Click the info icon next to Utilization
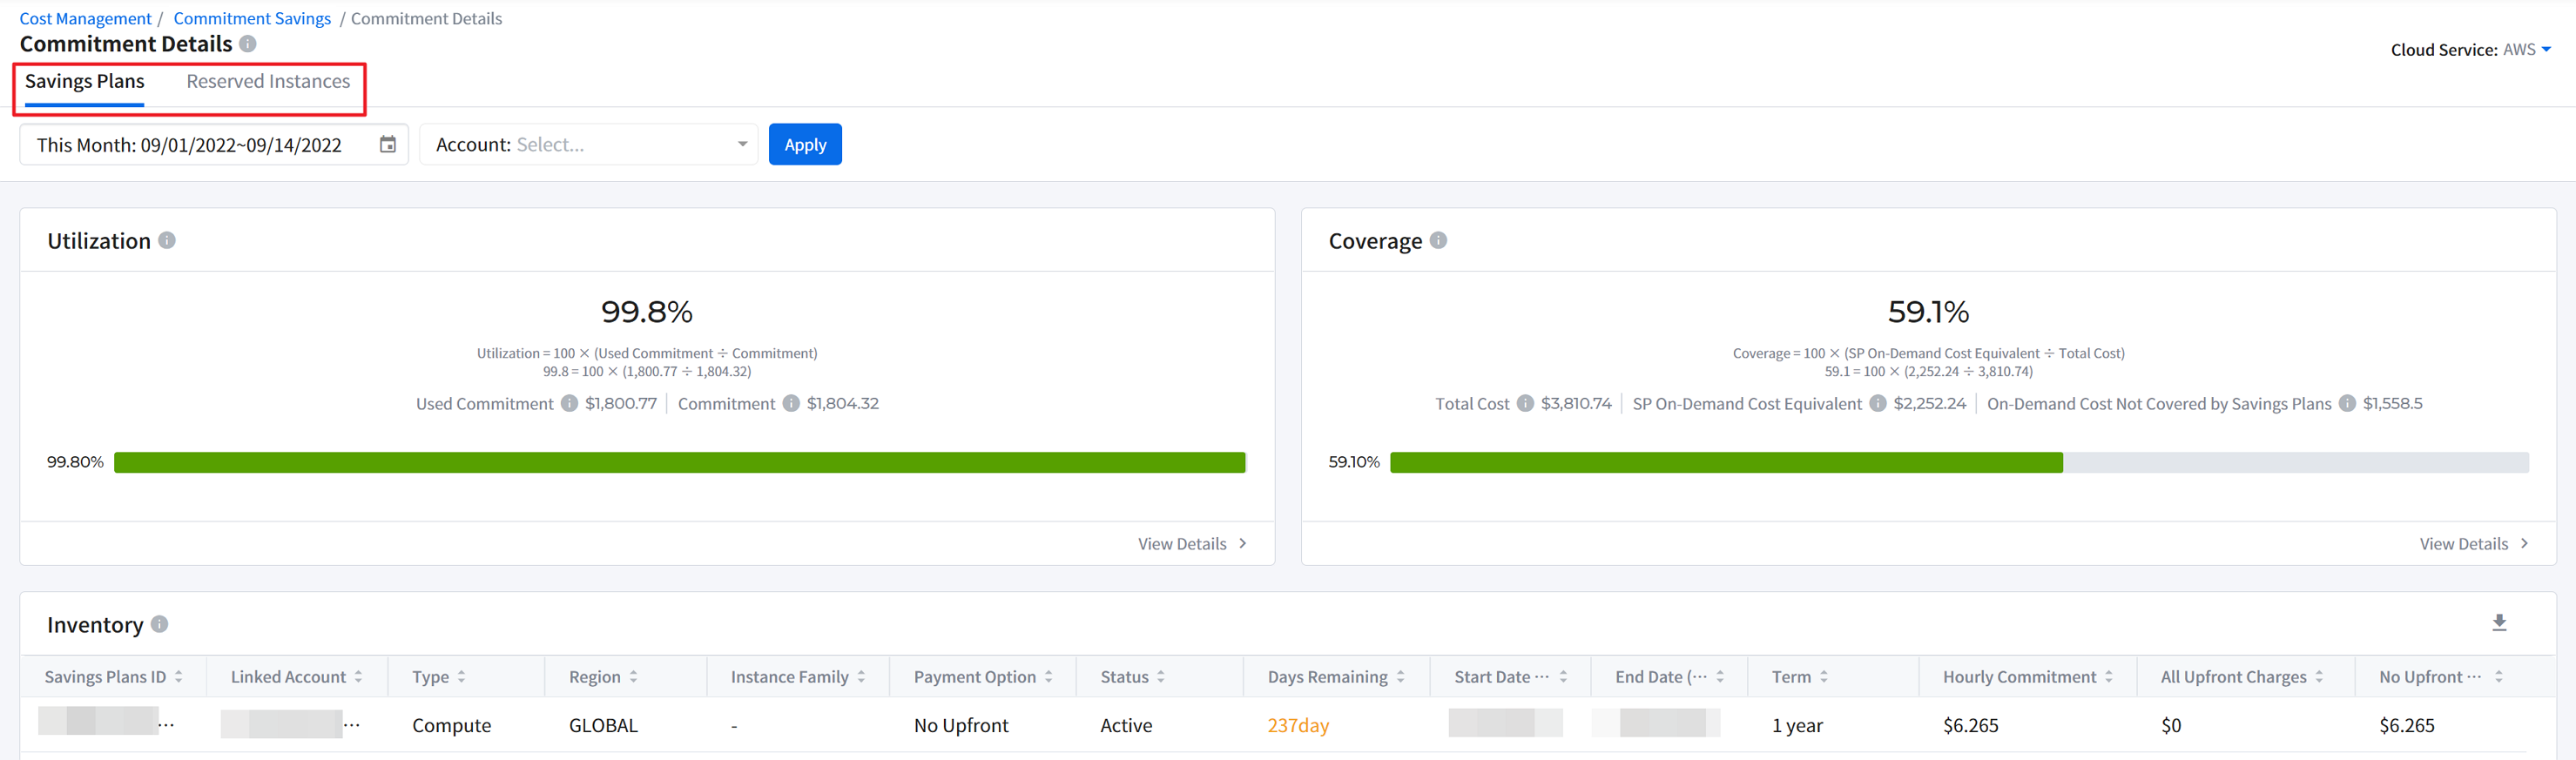Screen dimensions: 2576x760 point(167,241)
